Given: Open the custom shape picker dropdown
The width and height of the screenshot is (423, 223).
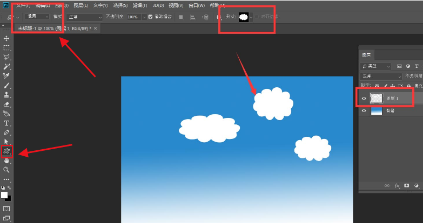Looking at the screenshot, I should pos(251,17).
